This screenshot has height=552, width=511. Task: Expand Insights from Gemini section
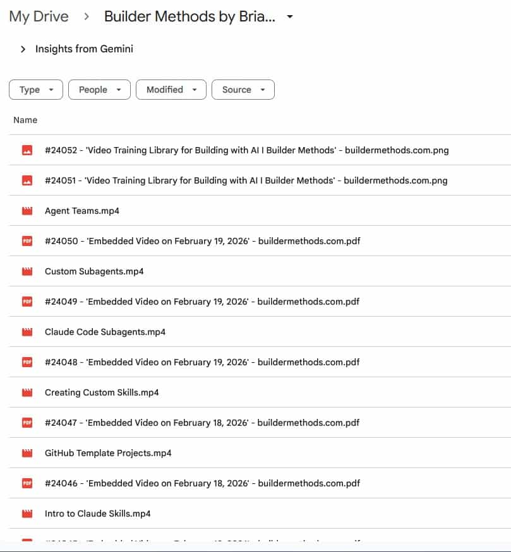point(23,49)
